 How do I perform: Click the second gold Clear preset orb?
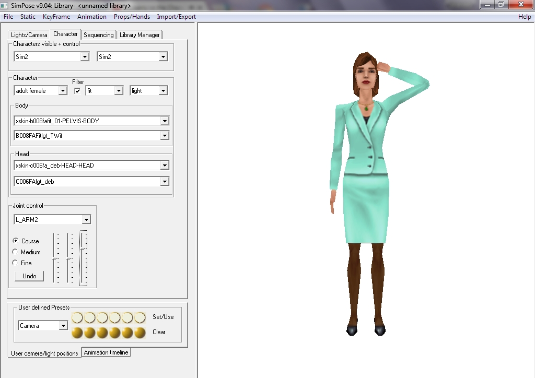pyautogui.click(x=90, y=333)
